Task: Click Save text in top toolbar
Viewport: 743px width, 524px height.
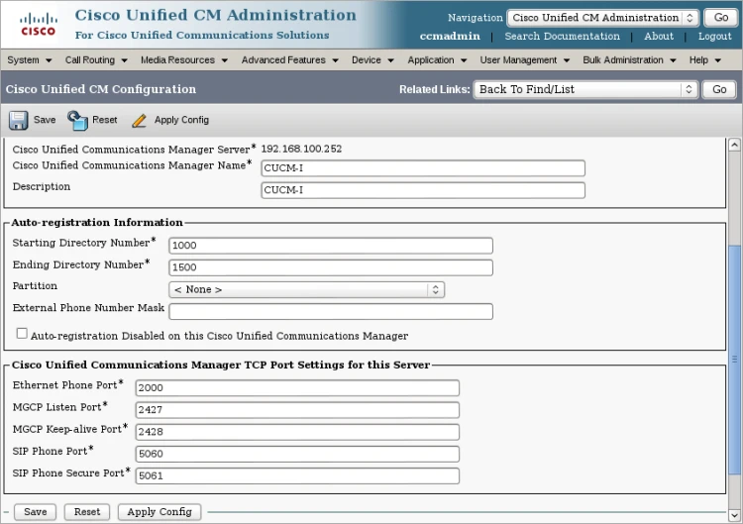Action: coord(45,120)
